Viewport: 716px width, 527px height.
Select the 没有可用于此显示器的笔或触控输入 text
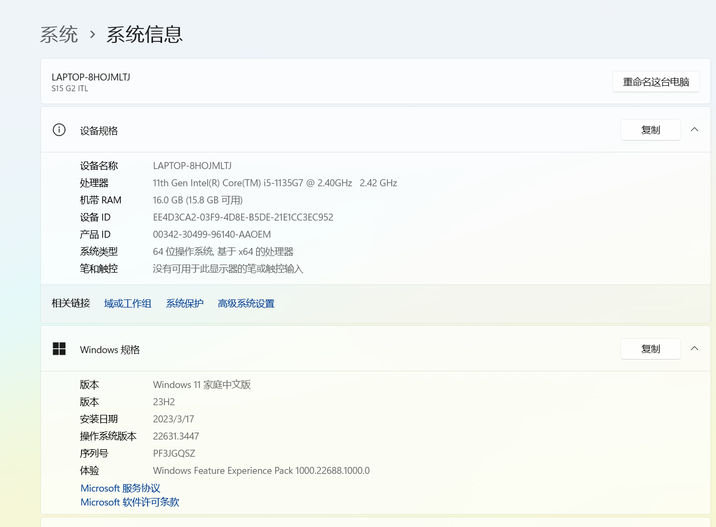228,269
